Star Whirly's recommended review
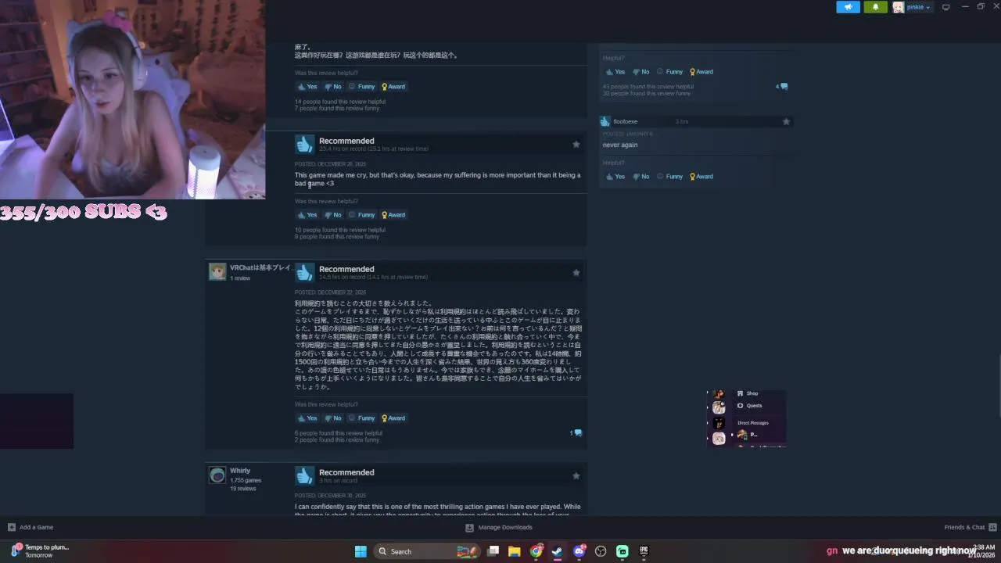This screenshot has height=563, width=1001. click(x=576, y=475)
